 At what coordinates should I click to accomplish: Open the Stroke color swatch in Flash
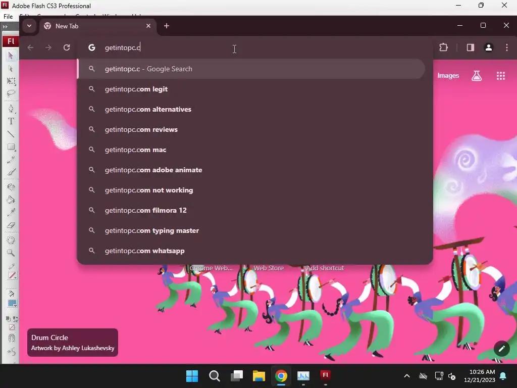[12, 275]
